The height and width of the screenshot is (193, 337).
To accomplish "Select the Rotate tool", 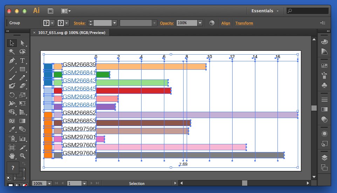I will tap(12, 95).
